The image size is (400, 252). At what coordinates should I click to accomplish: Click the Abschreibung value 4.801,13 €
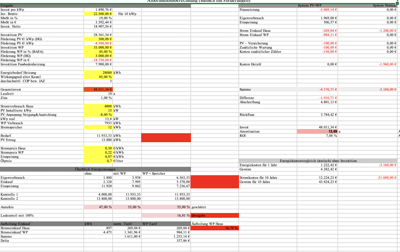coord(329,102)
